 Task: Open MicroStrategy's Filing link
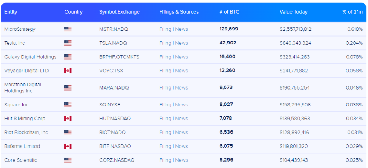[165, 29]
